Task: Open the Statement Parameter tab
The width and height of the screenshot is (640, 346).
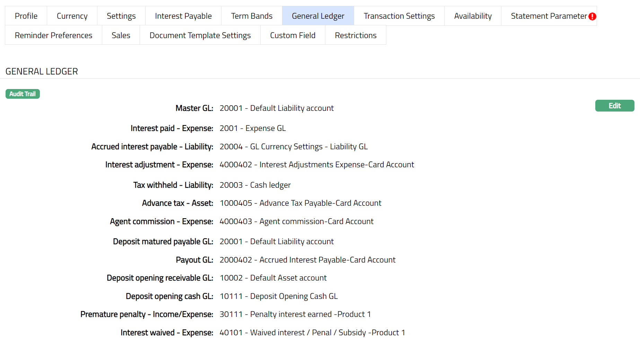Action: click(x=549, y=16)
